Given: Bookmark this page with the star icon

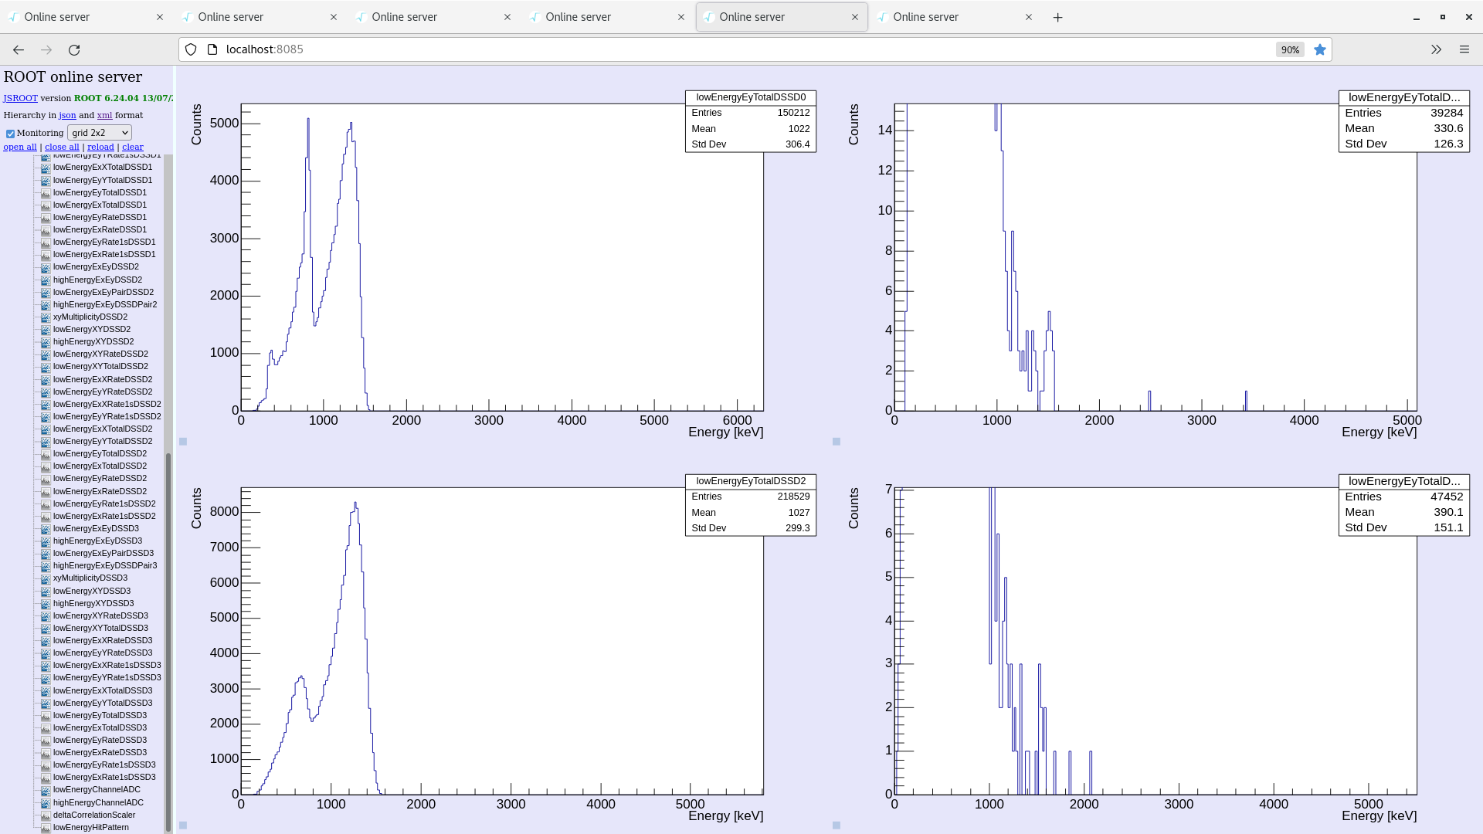Looking at the screenshot, I should pyautogui.click(x=1320, y=49).
